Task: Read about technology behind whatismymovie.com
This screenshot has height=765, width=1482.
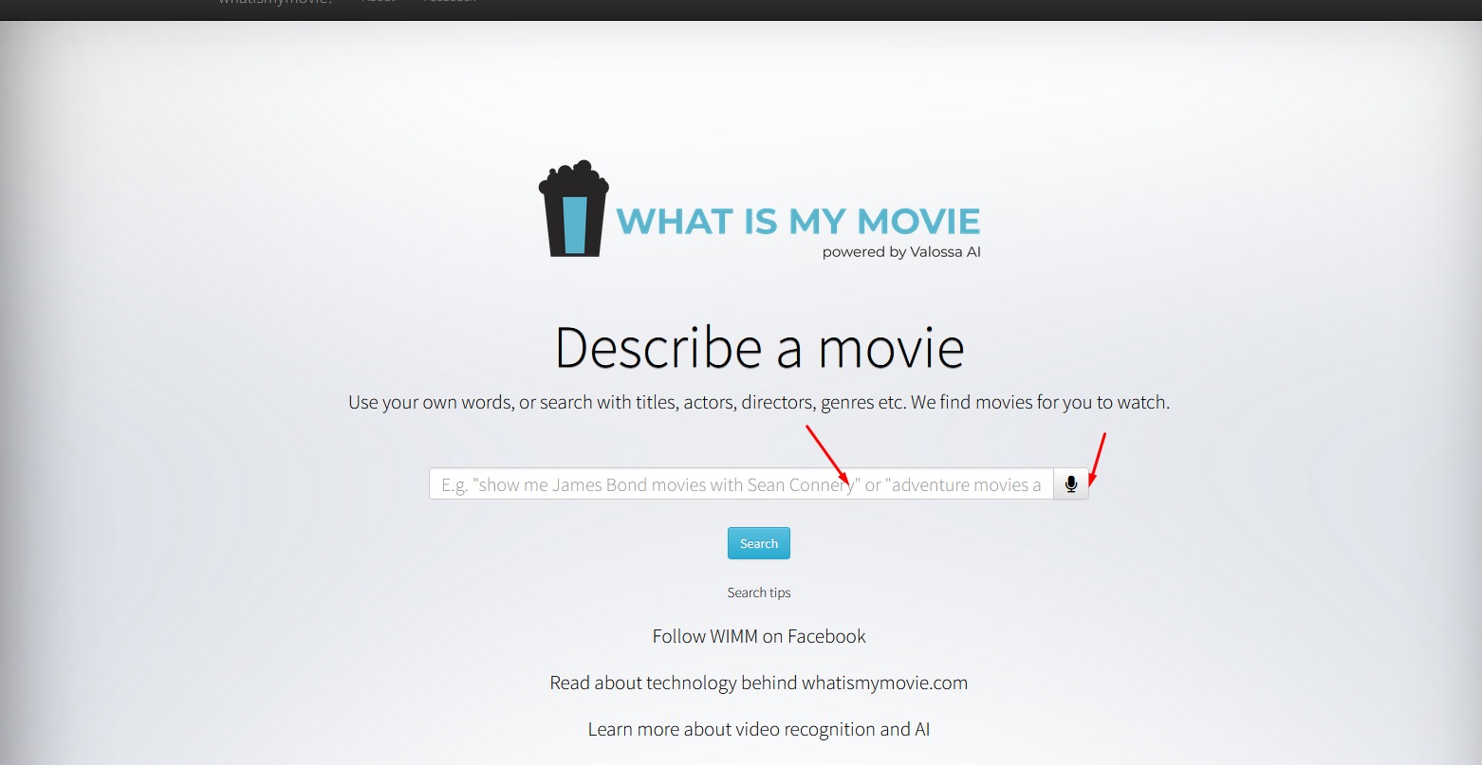Action: coord(758,683)
